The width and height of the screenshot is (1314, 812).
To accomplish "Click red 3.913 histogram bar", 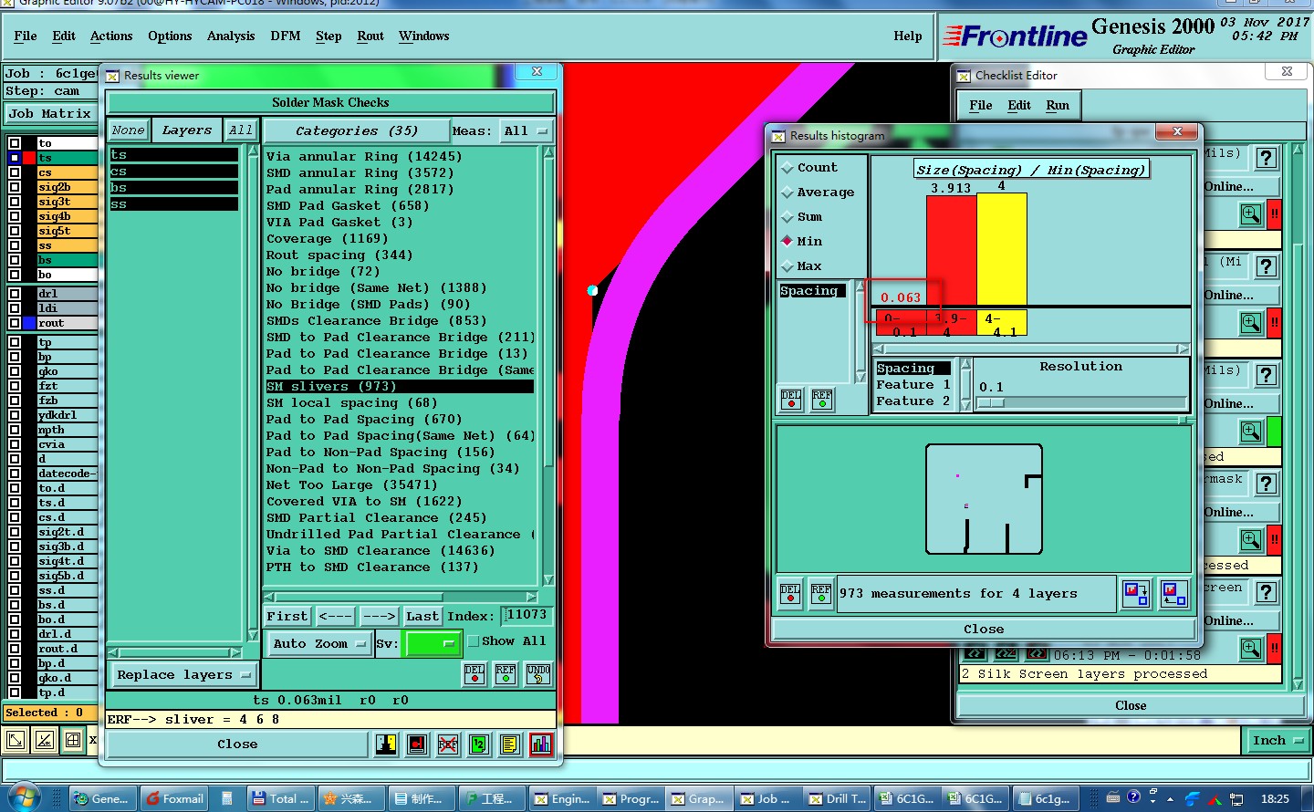I will point(952,250).
